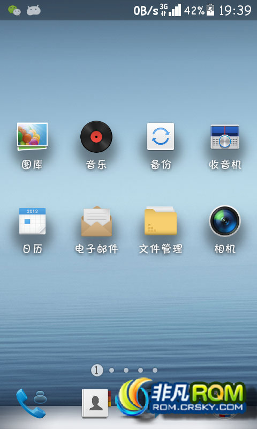
Task: Switch to fourth home page dot
Action: 140,370
